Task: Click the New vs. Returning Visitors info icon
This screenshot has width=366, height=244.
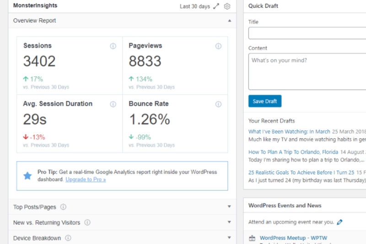Action: 87,222
